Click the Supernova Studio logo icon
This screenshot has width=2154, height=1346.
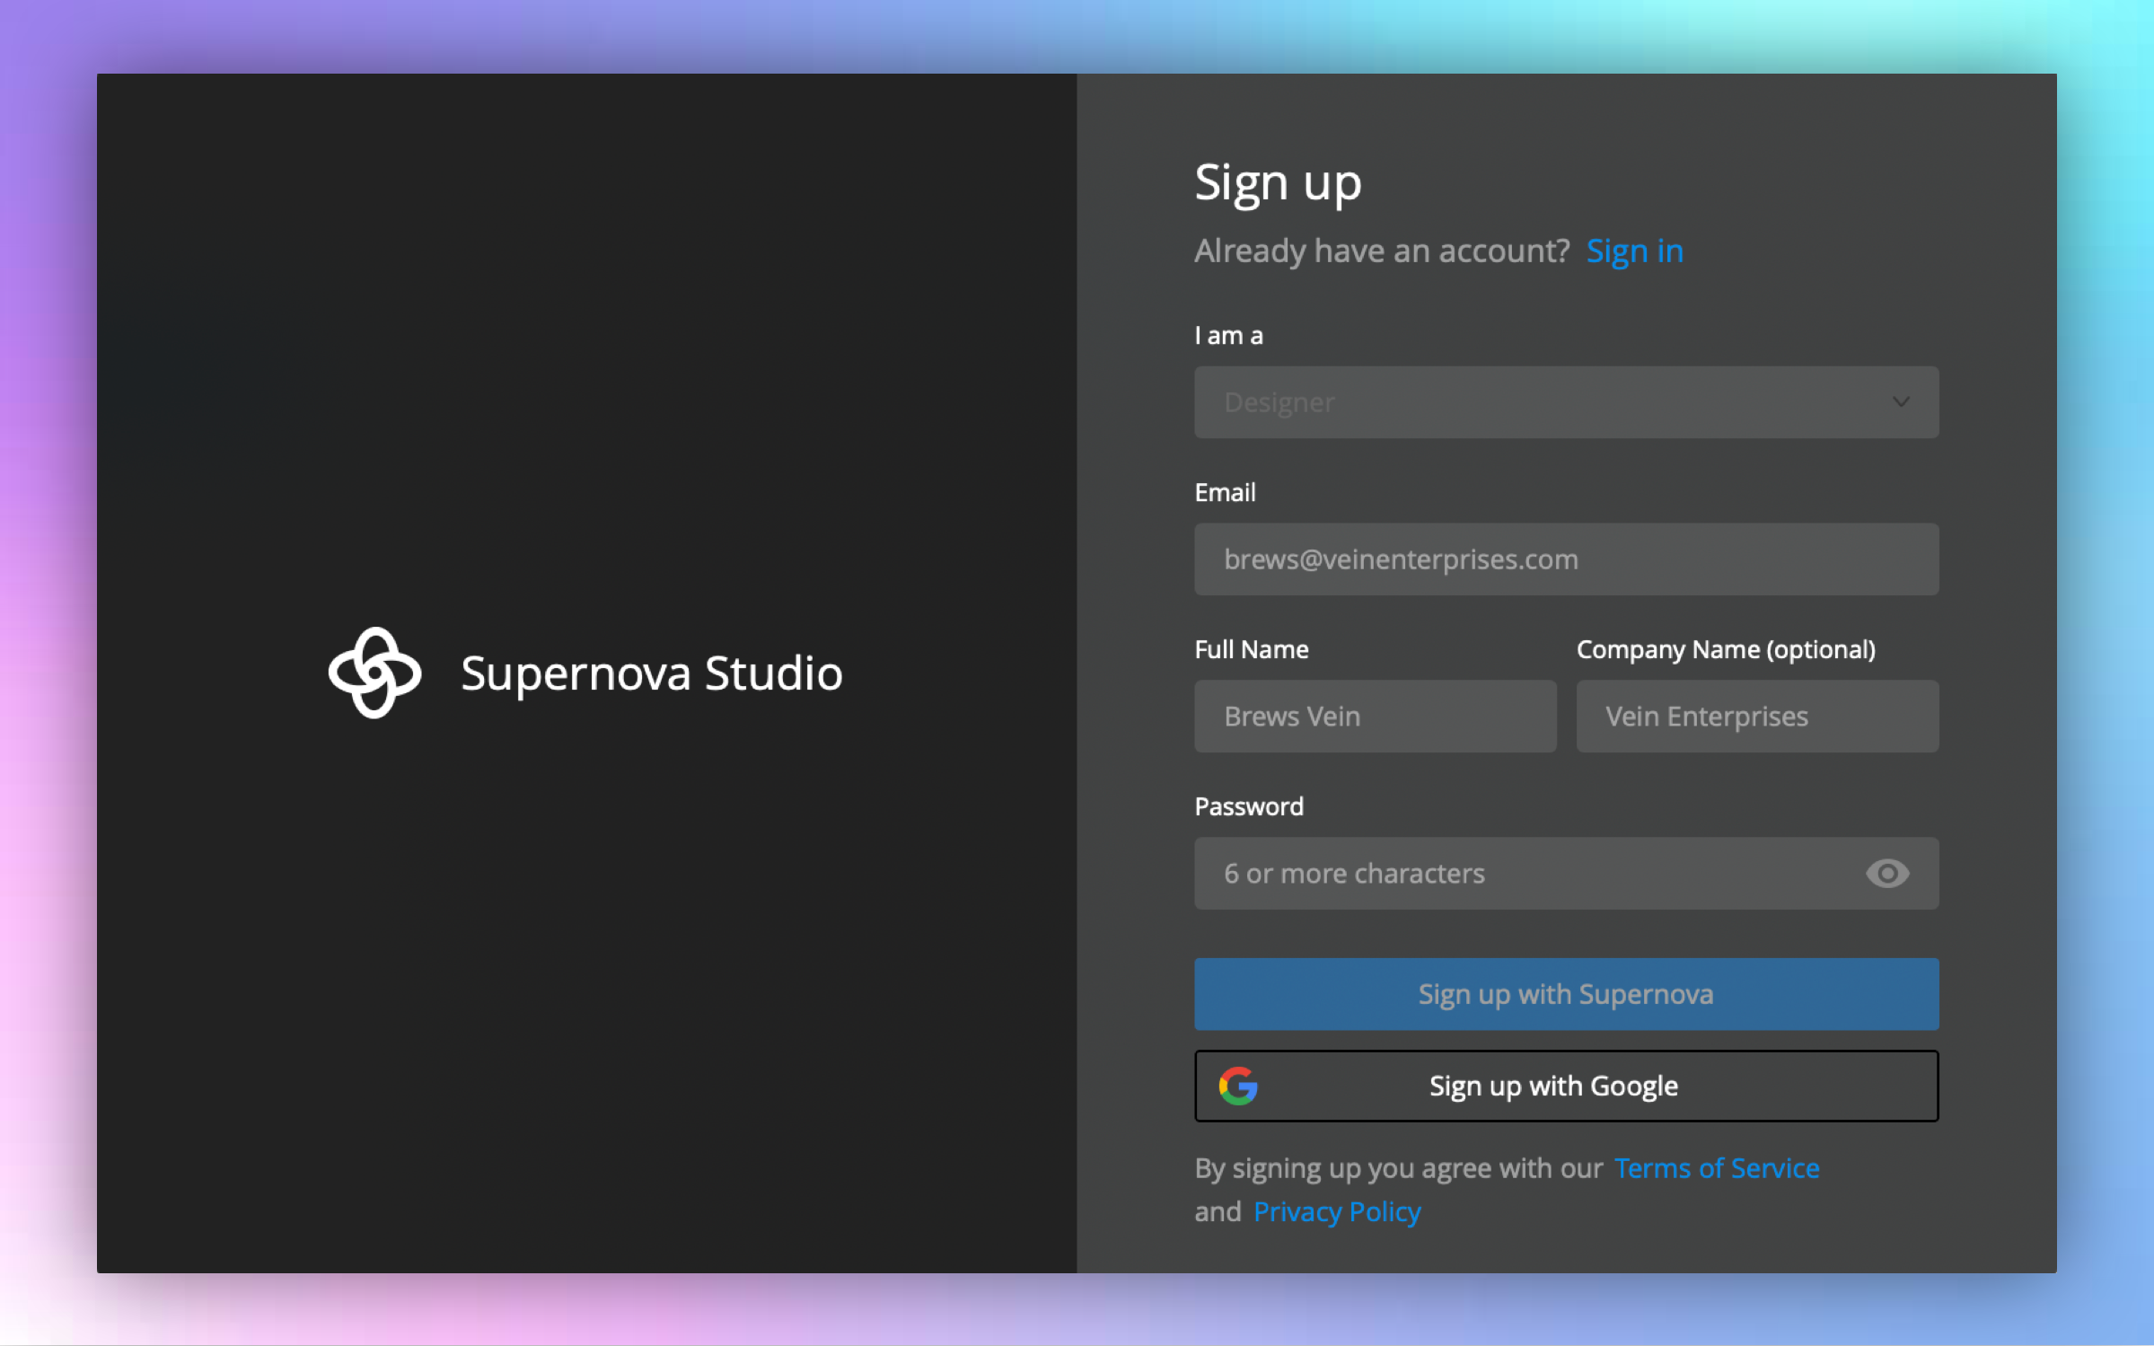[374, 673]
